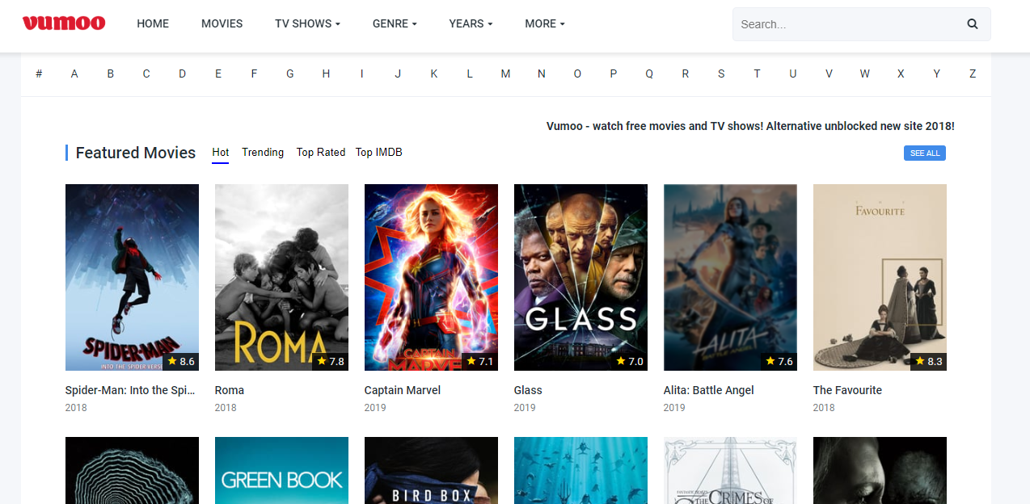Image resolution: width=1030 pixels, height=504 pixels.
Task: Filter titles by letter D
Action: [183, 73]
